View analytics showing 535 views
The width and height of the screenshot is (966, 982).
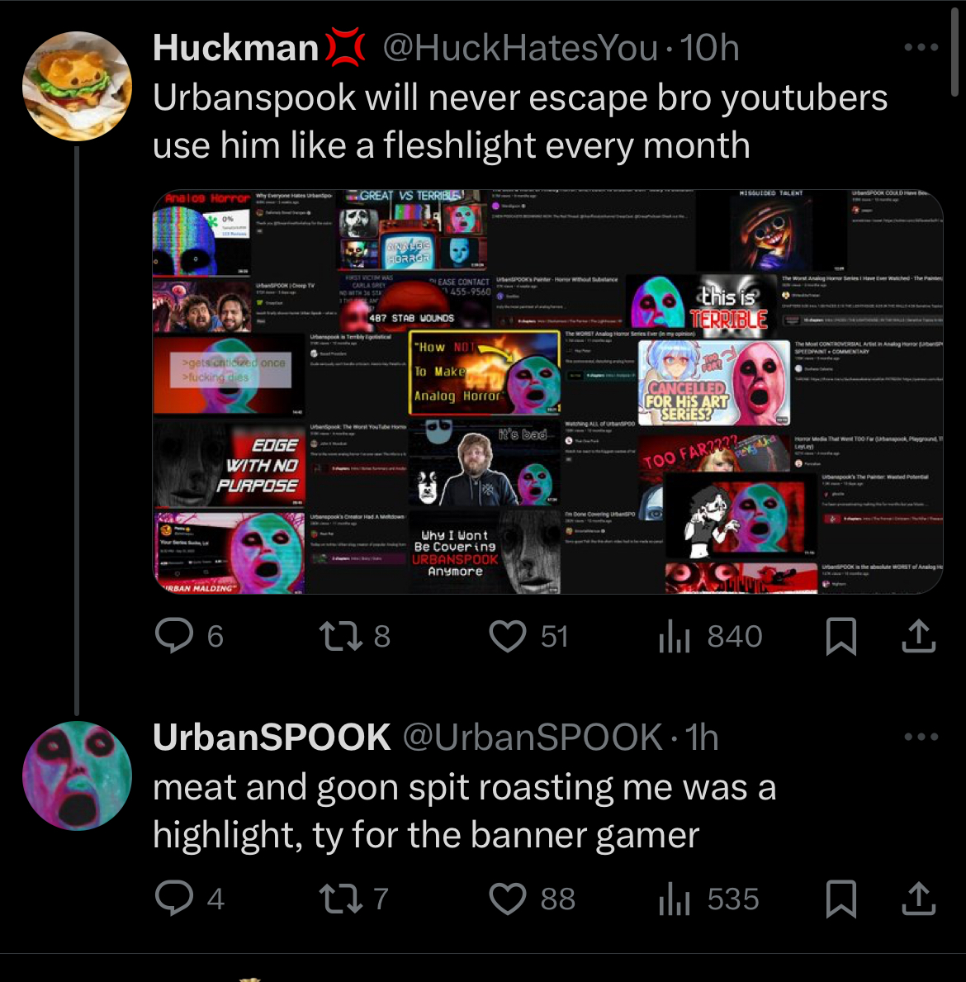(675, 898)
